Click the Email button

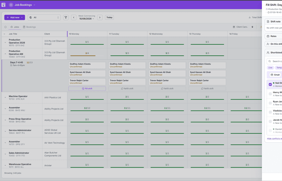[x=275, y=75]
